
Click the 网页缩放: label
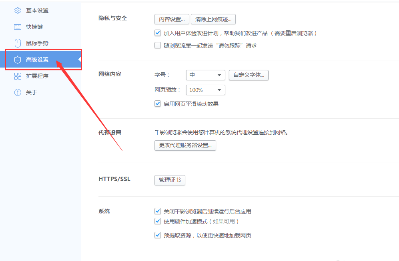167,90
